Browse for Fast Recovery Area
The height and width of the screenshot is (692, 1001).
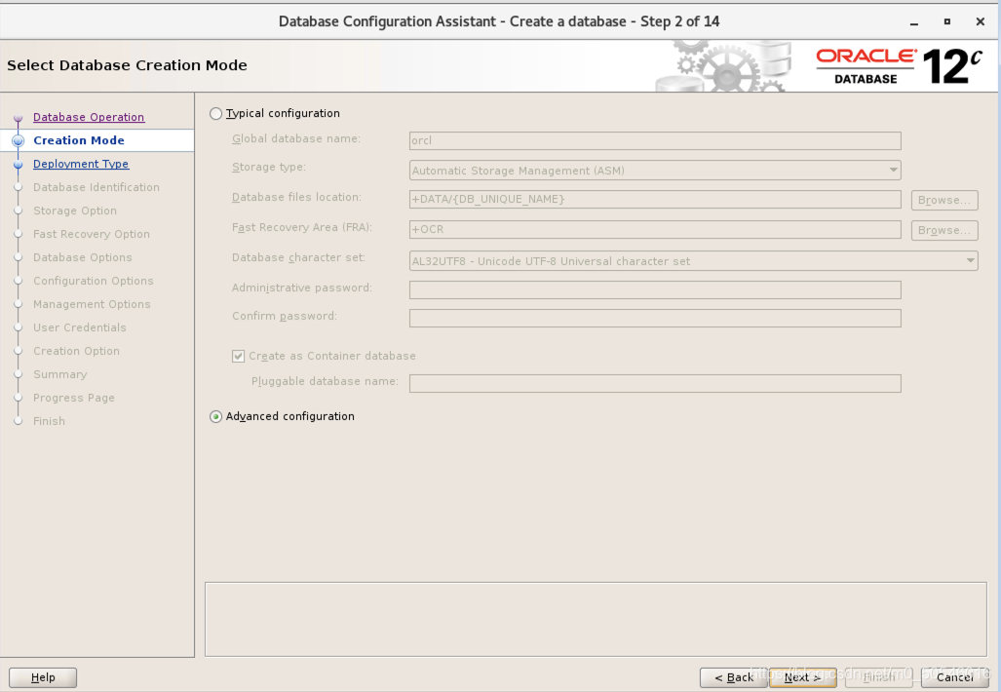pyautogui.click(x=944, y=230)
